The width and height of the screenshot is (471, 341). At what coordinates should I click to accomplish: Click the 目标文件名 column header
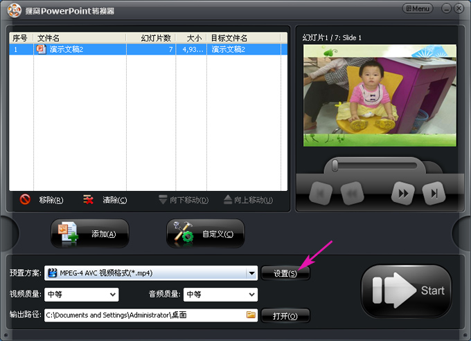coord(244,38)
